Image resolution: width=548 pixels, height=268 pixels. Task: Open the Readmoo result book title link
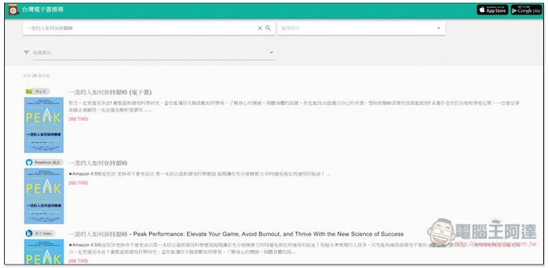pos(98,163)
